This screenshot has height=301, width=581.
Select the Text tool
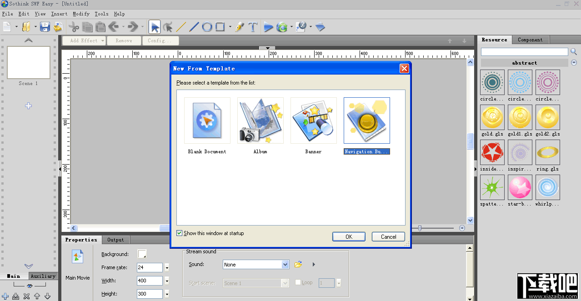[x=253, y=27]
